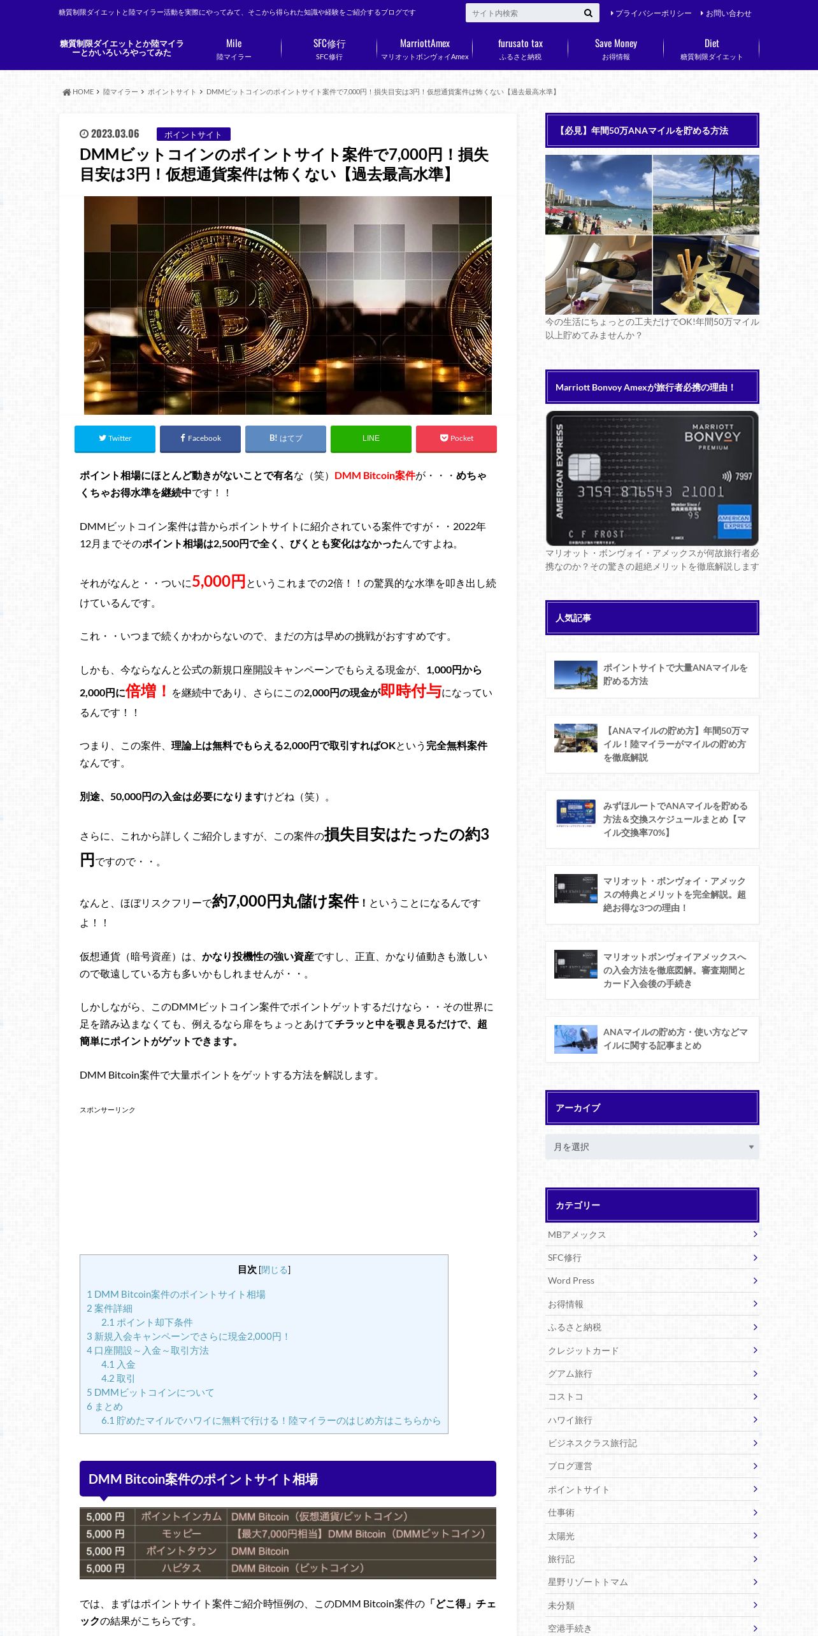
Task: Jump to TOC item 6 まとめ
Action: [104, 1407]
